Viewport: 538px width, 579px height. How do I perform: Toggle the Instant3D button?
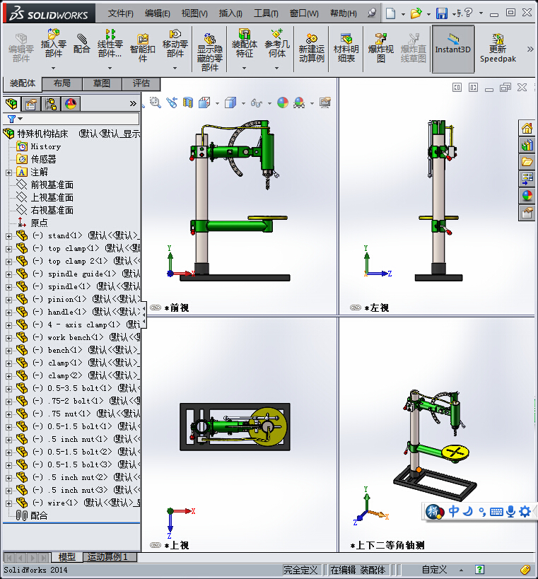click(x=452, y=49)
